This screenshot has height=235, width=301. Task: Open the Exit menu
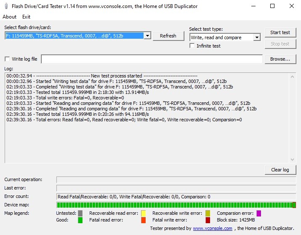[26, 17]
